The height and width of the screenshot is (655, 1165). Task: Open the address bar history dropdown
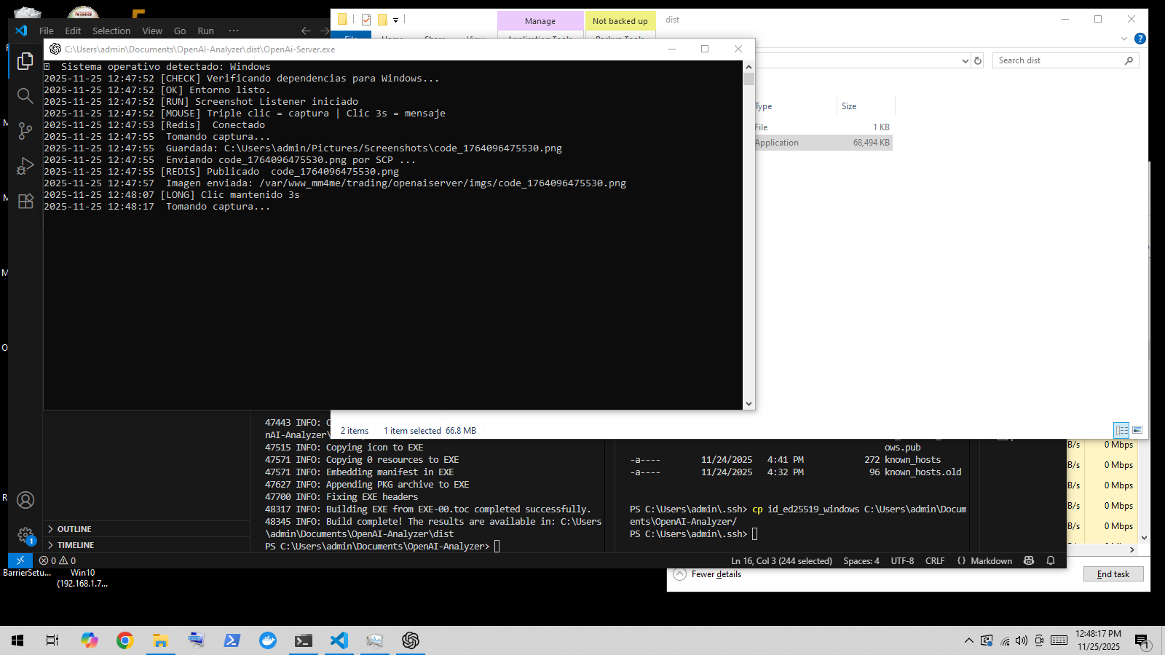point(965,60)
